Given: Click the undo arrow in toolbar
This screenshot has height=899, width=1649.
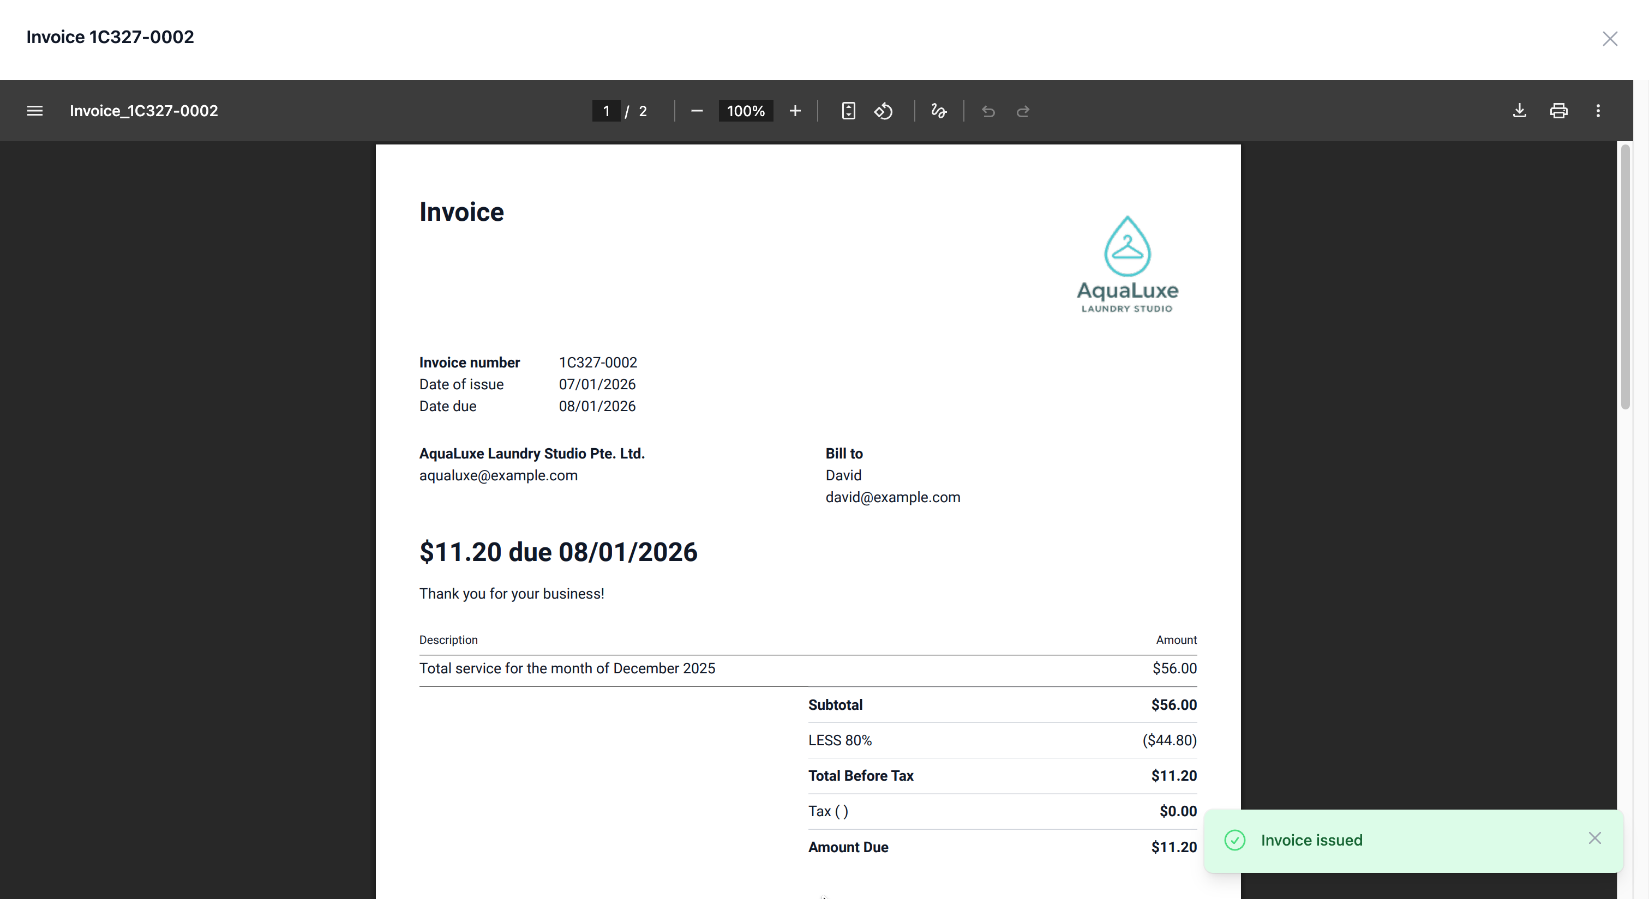Looking at the screenshot, I should pyautogui.click(x=988, y=111).
